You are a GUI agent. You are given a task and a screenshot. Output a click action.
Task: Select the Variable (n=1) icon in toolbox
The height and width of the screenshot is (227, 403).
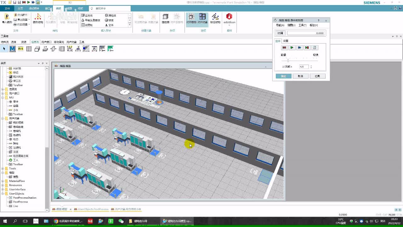click(x=20, y=49)
